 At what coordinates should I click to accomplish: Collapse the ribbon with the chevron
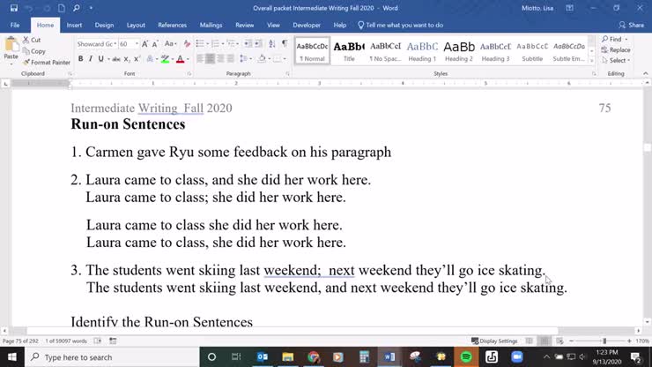[645, 74]
